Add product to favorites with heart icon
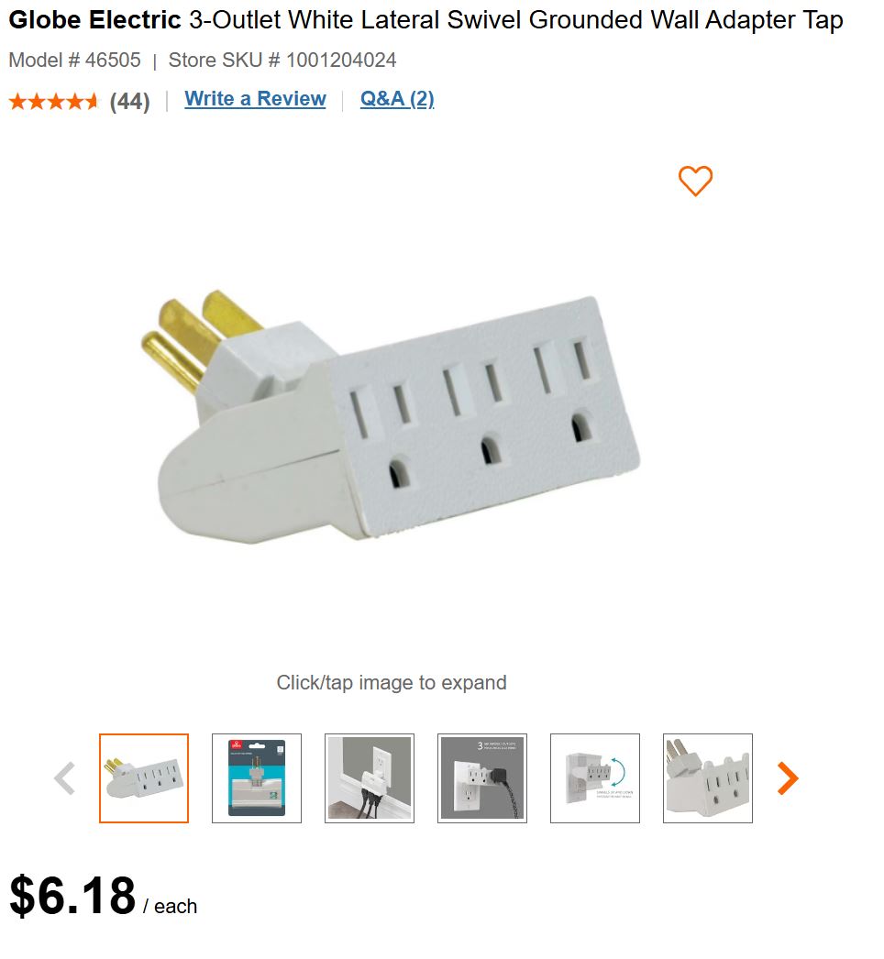884x959 pixels. point(695,181)
